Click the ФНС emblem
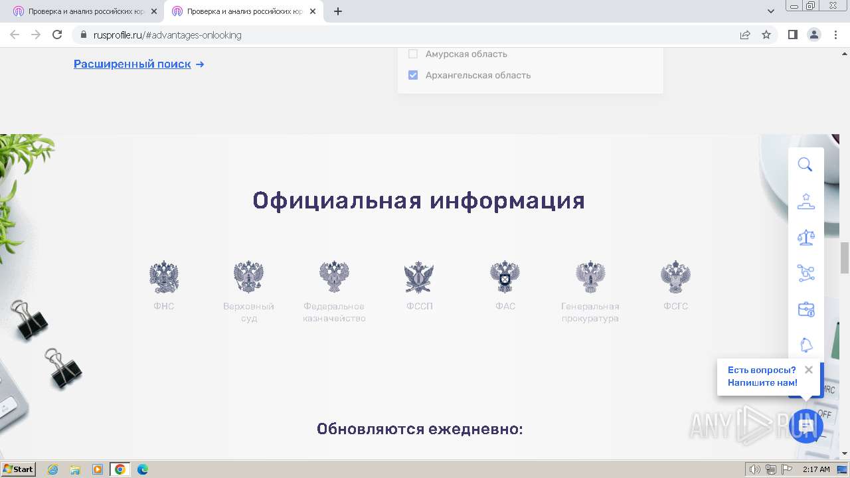850x478 pixels. click(x=164, y=277)
